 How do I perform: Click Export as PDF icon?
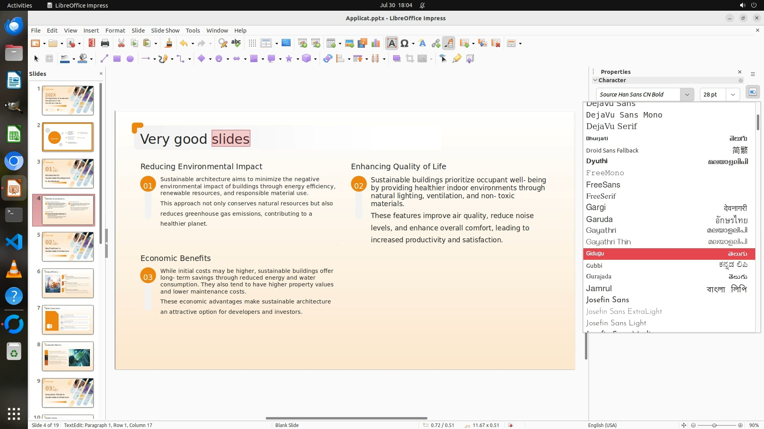(92, 43)
